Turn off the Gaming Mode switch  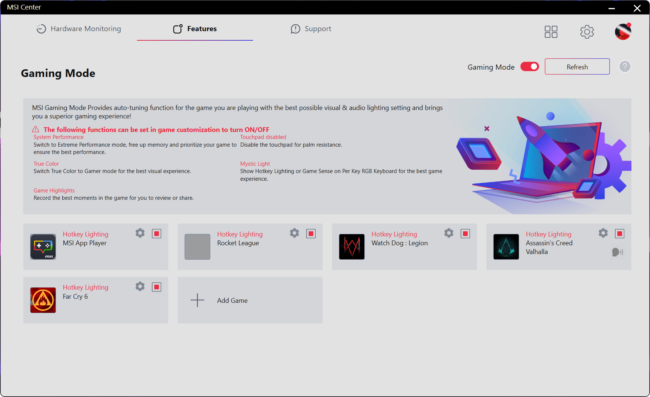(x=529, y=67)
